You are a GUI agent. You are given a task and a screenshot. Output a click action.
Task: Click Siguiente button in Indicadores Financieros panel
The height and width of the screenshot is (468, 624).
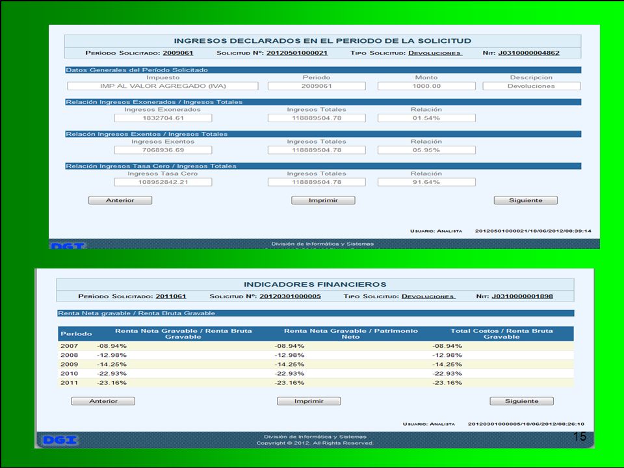(521, 401)
